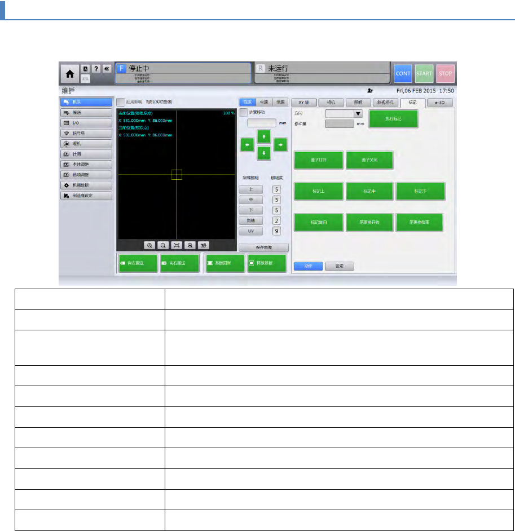Click the step distance mm input field
This screenshot has width=515, height=531.
pos(262,123)
